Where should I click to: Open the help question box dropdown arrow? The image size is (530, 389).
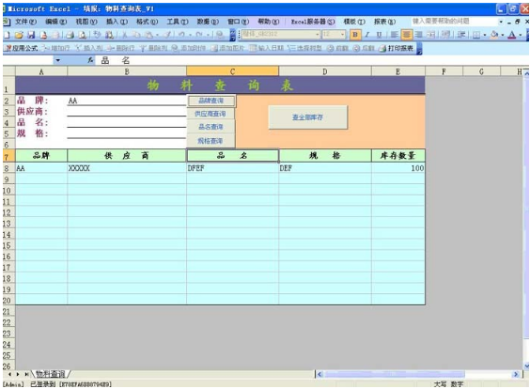(x=501, y=22)
